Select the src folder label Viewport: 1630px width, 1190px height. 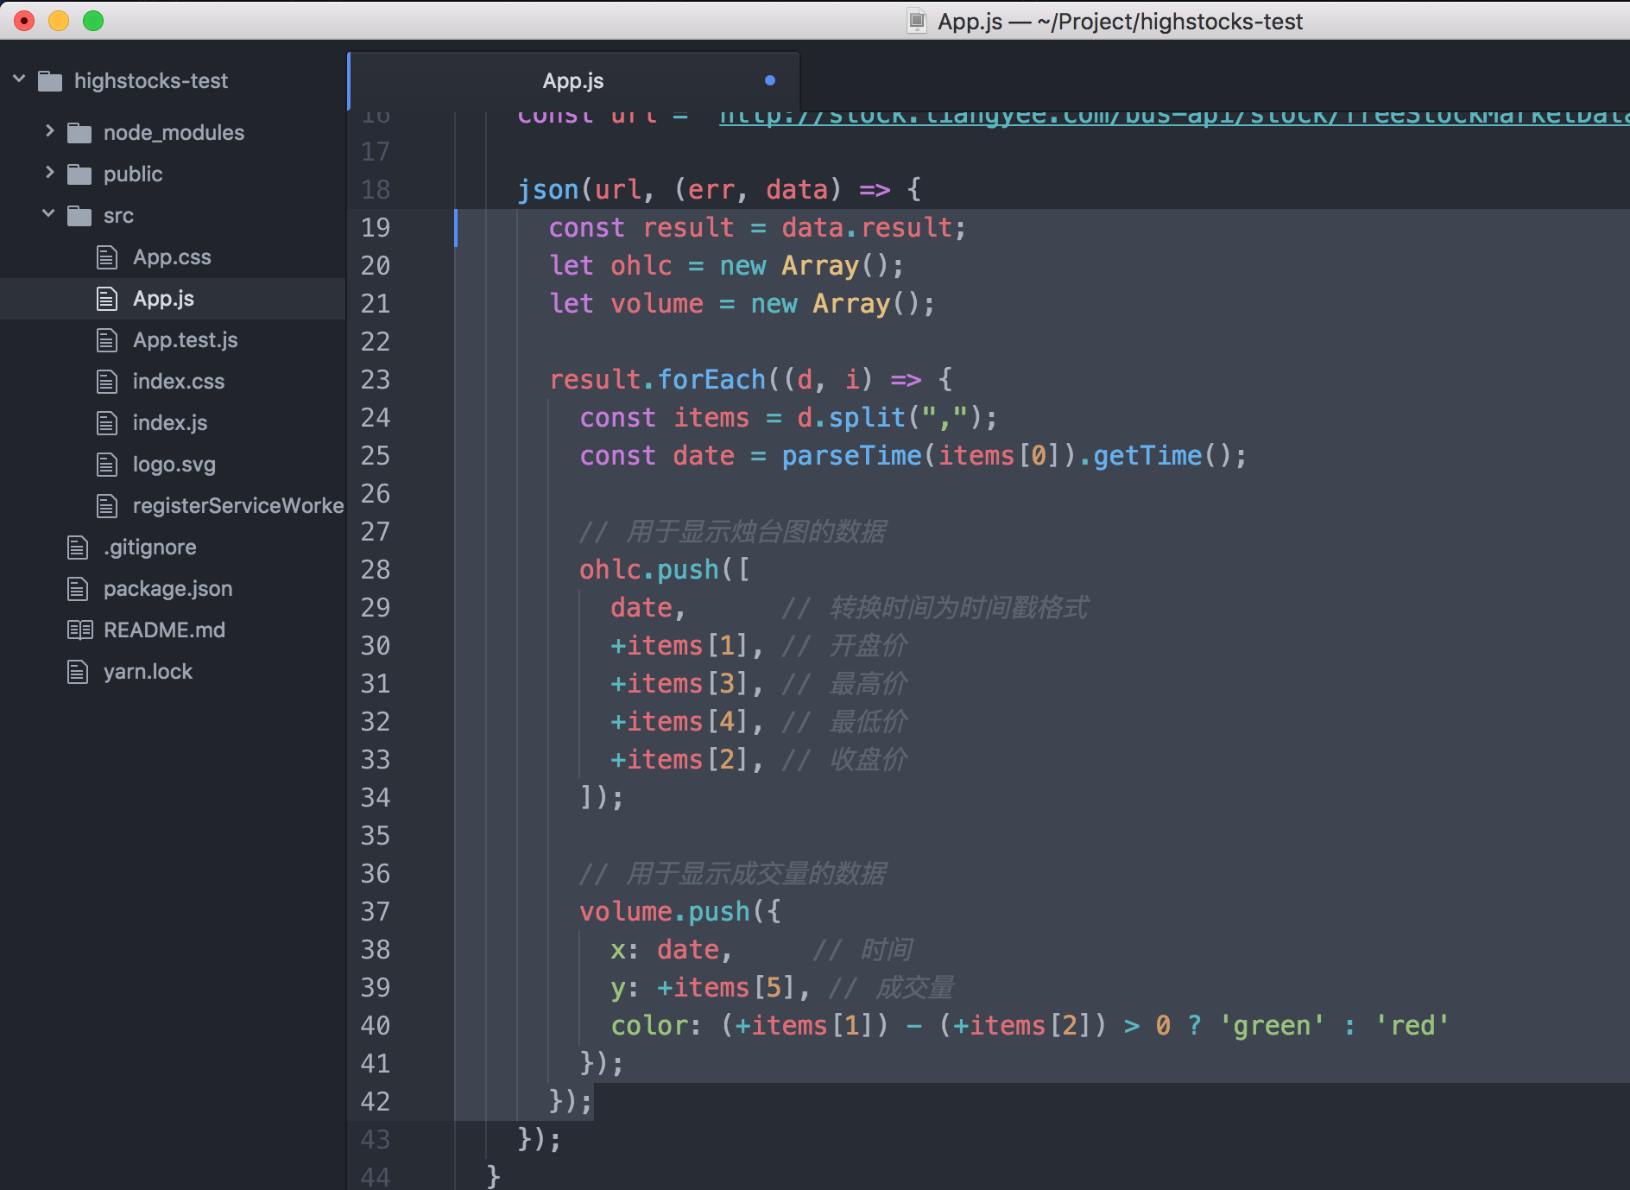click(x=118, y=216)
